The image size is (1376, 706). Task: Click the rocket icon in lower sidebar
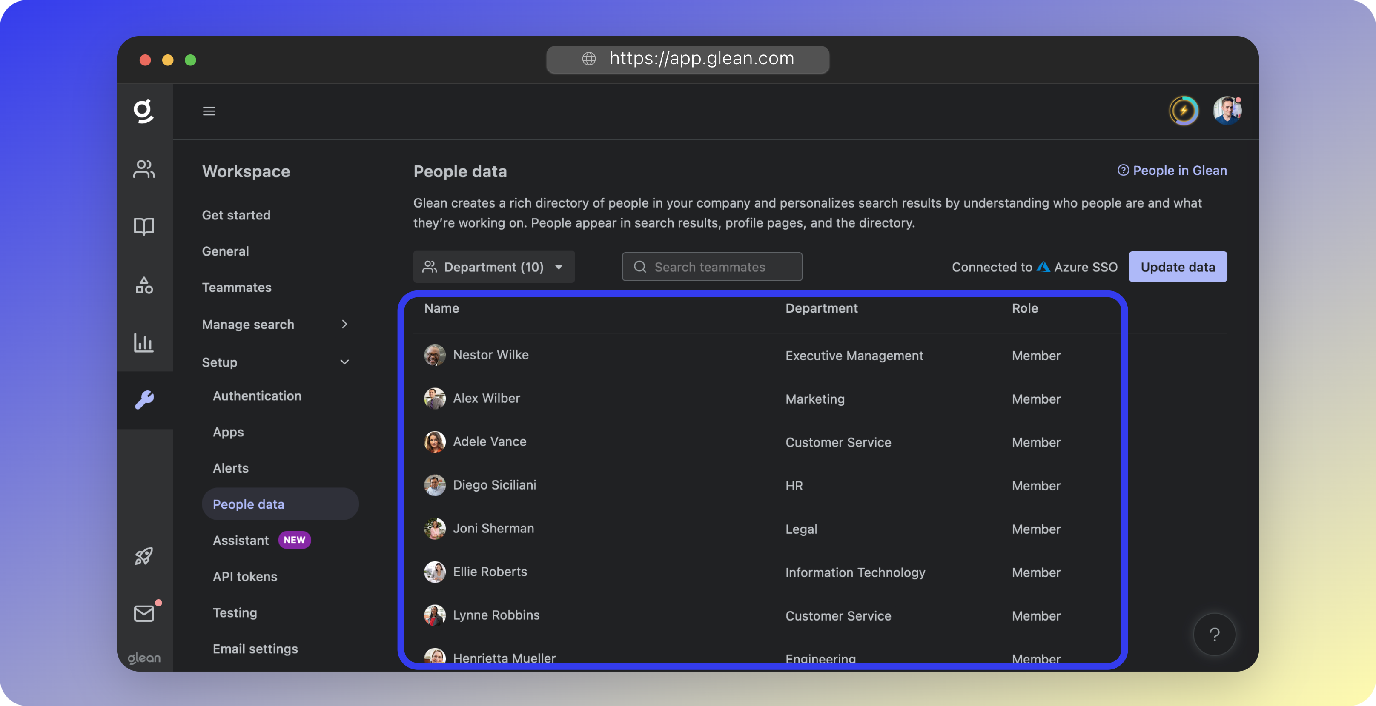(x=144, y=557)
